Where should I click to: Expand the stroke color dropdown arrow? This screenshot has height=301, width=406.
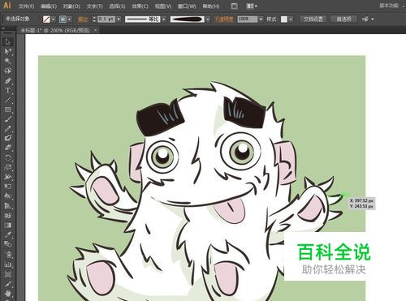click(x=70, y=19)
